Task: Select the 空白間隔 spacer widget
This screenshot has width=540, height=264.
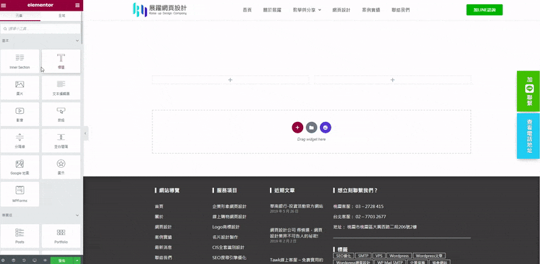Action: [x=61, y=141]
